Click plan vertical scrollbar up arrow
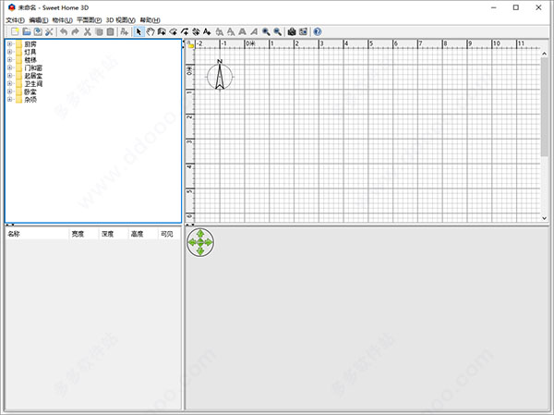 pyautogui.click(x=544, y=54)
